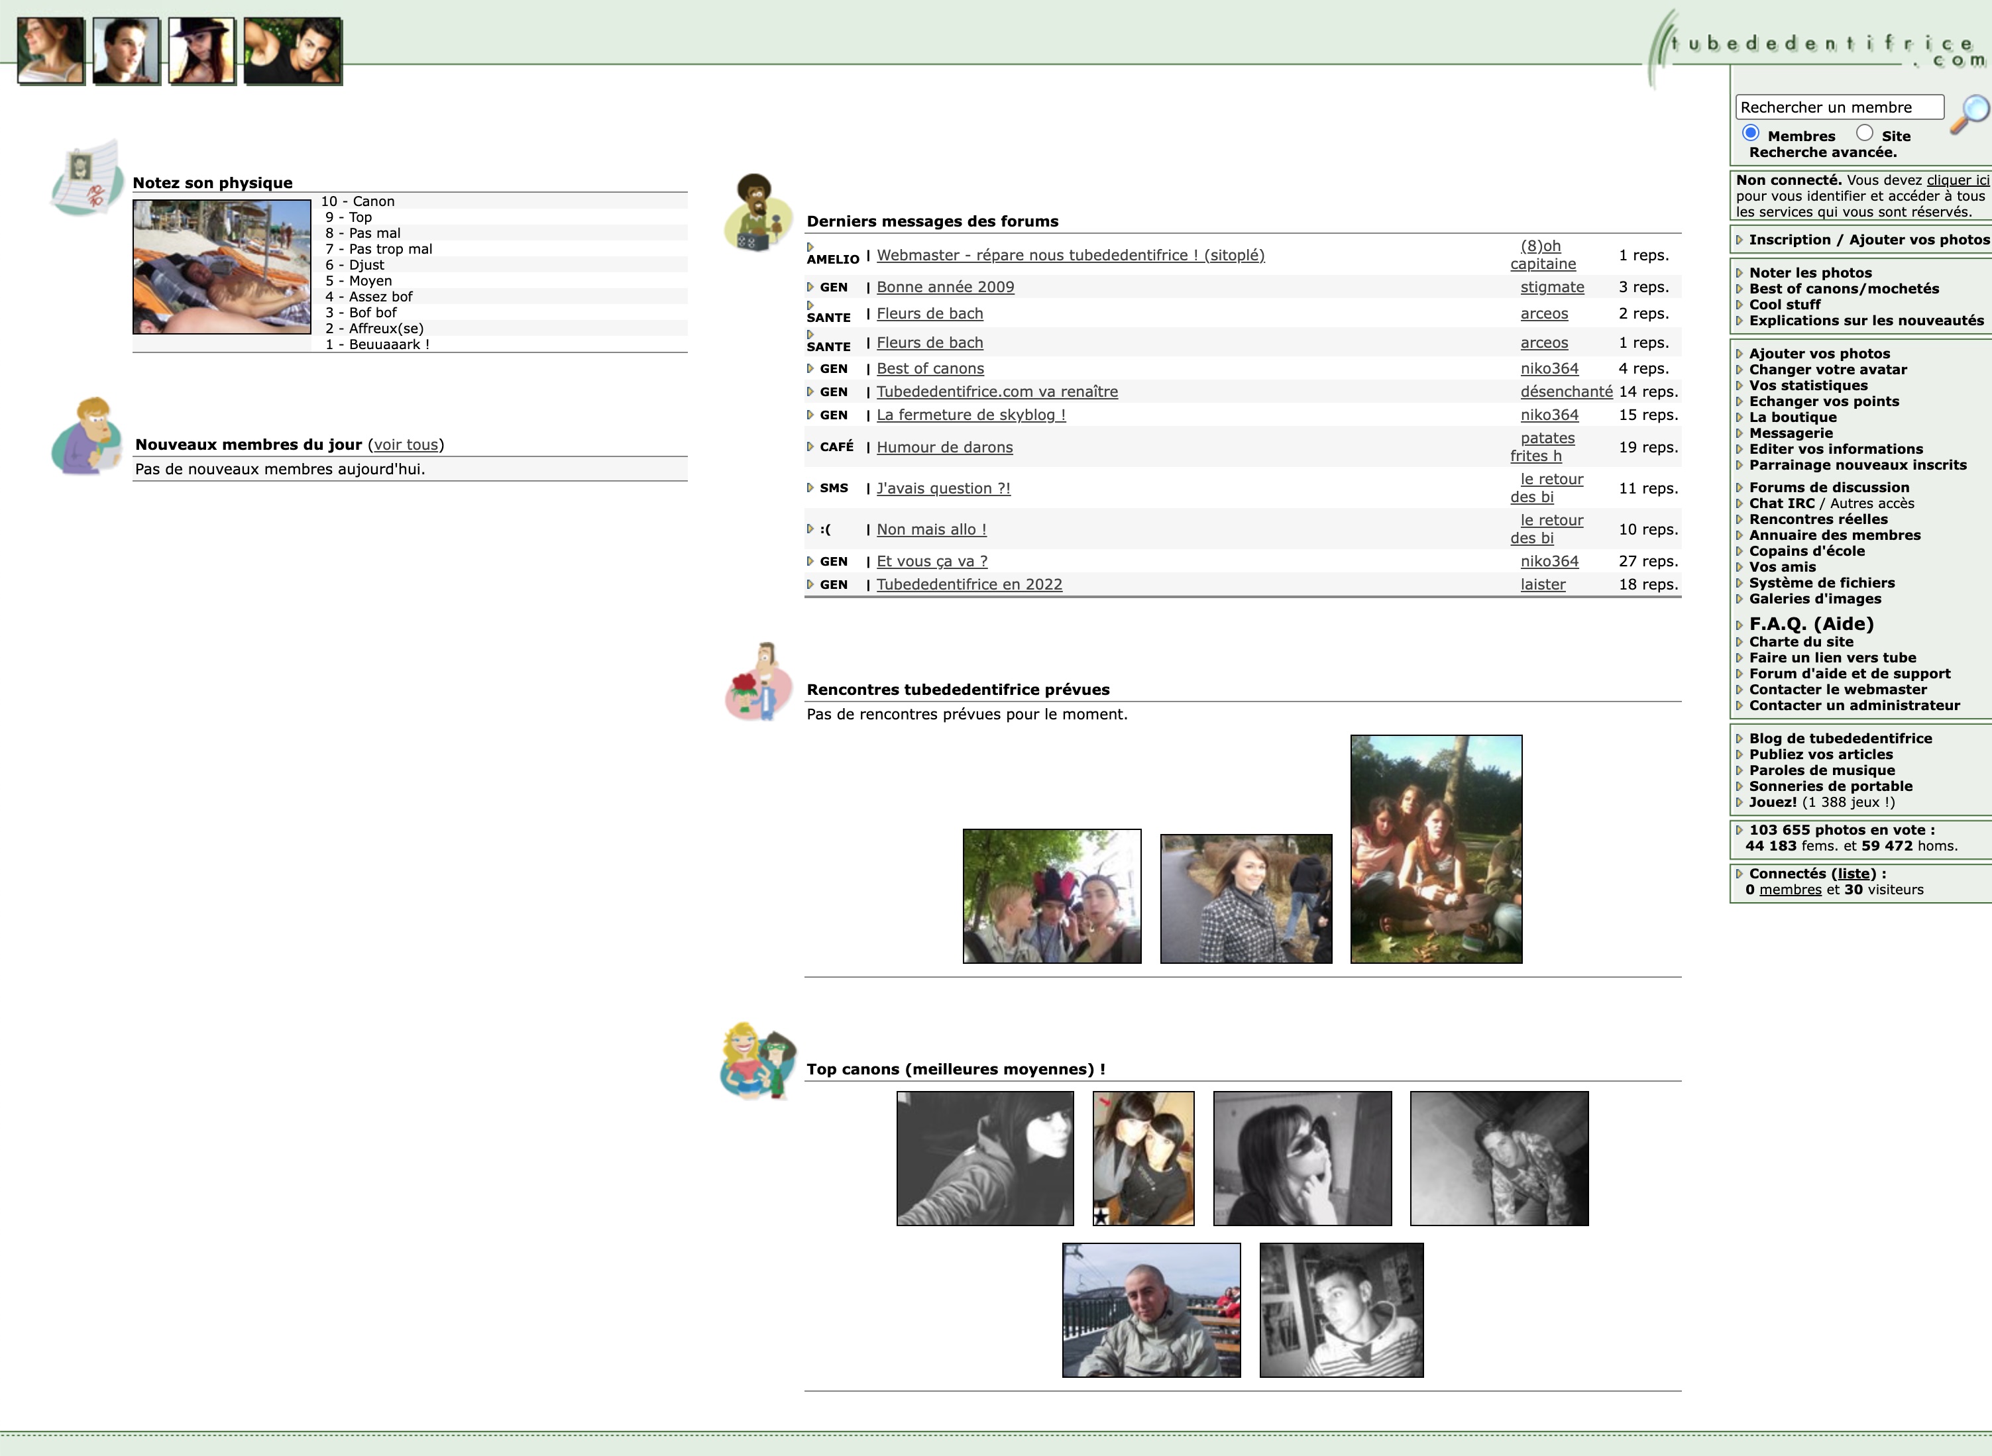Select the Membres radio button

coord(1751,134)
